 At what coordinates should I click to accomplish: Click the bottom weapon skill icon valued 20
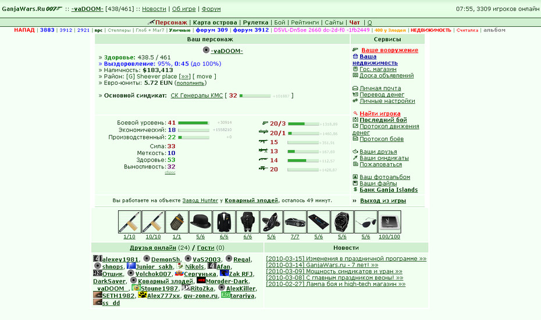[264, 168]
